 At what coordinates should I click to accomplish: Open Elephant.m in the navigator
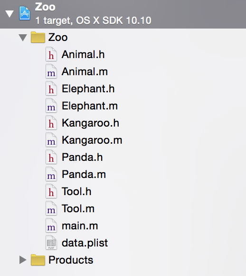(90, 106)
